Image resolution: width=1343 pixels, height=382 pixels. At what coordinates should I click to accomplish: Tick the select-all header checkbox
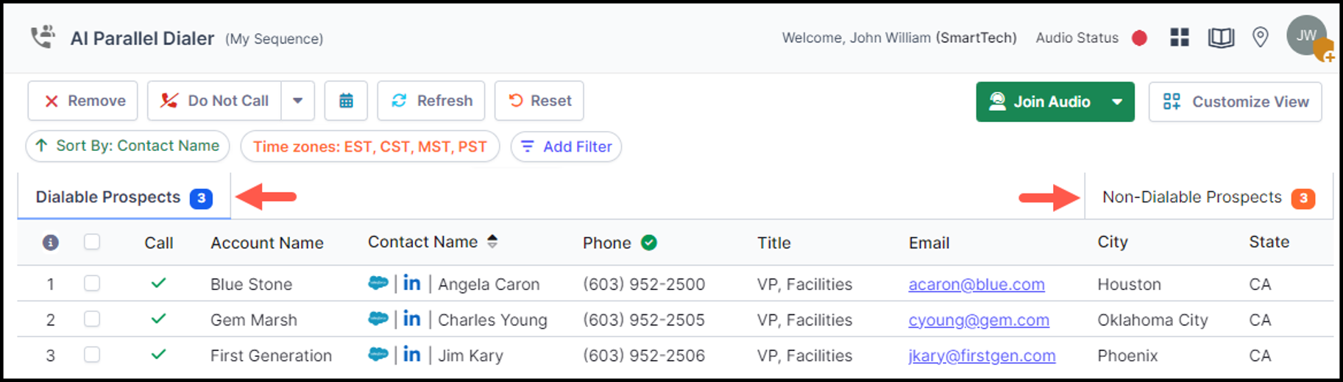(x=92, y=242)
